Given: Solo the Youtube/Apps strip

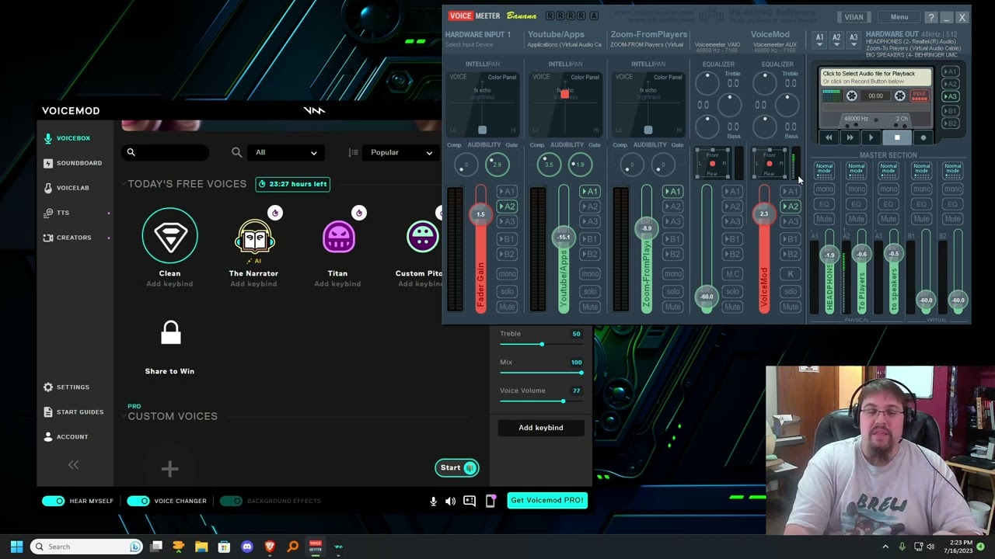Looking at the screenshot, I should point(590,291).
